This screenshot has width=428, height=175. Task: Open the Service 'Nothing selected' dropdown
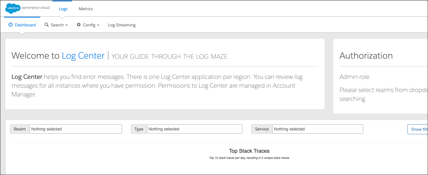(317, 129)
